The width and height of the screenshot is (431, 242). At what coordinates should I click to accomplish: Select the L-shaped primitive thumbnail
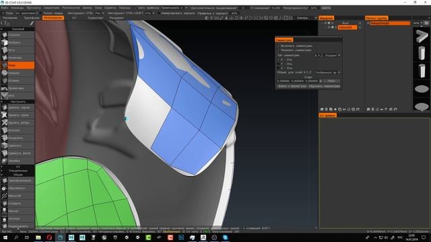[x=422, y=36]
